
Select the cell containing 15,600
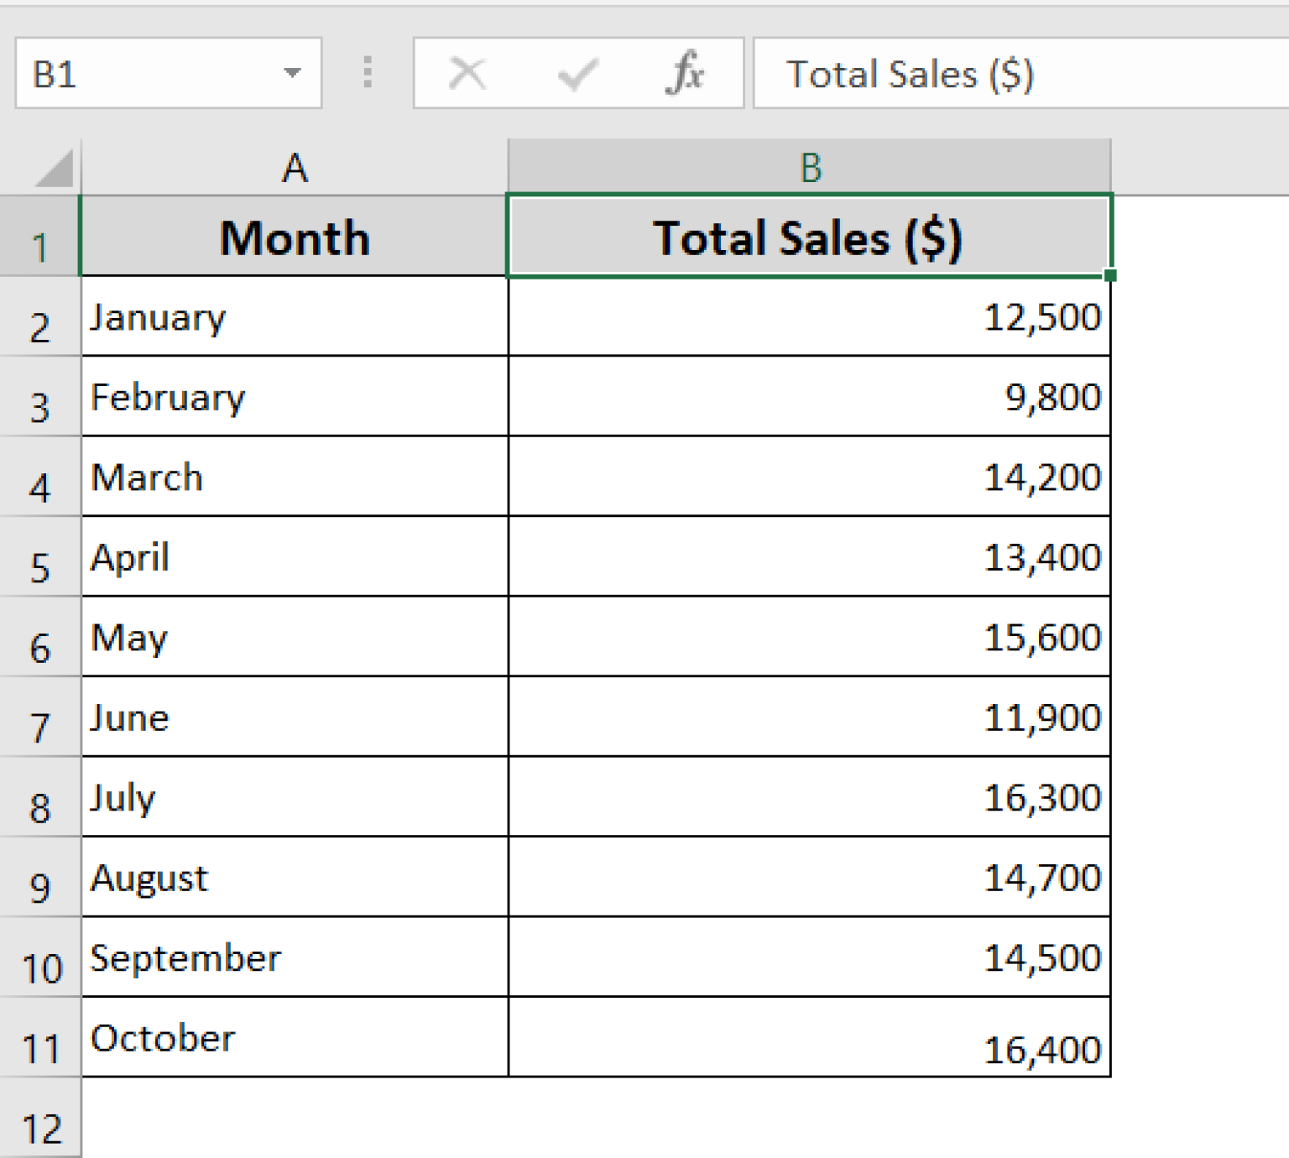(x=808, y=638)
